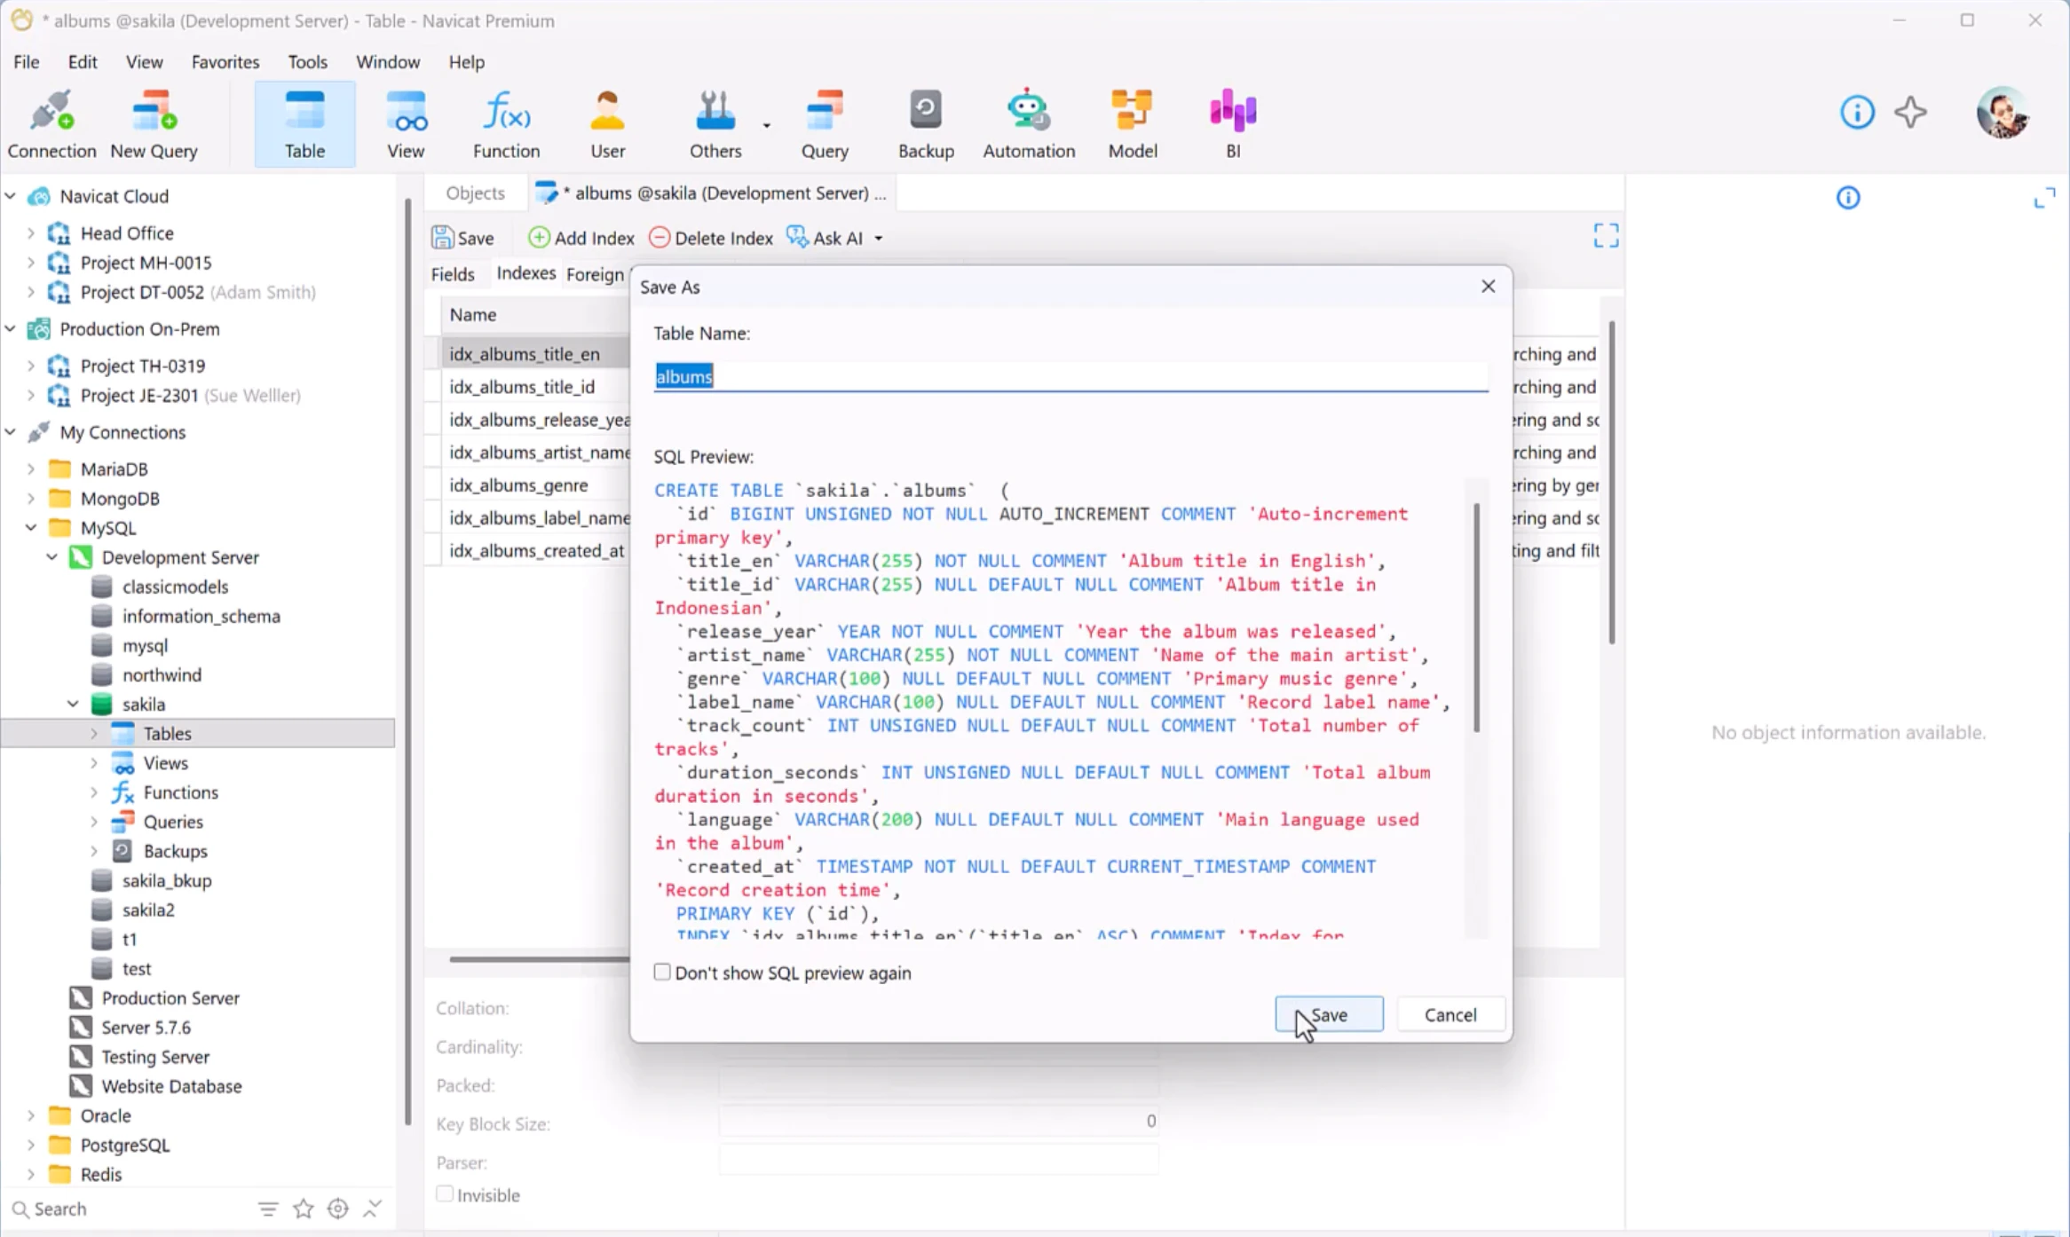Click the Table Name input field
This screenshot has width=2070, height=1237.
pos(1071,376)
